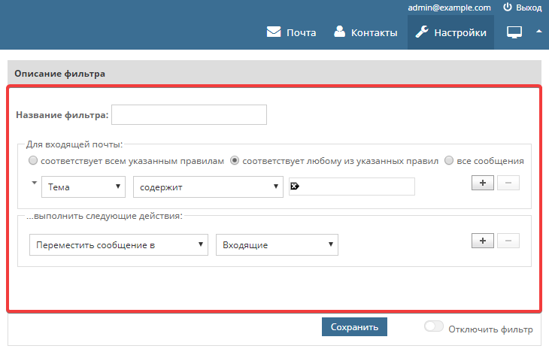Open the 'Тема' field dropdown

pos(83,187)
